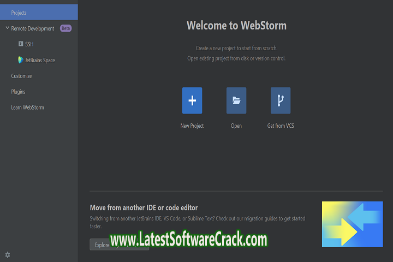
Task: Click the Open folder icon
Action: [236, 100]
